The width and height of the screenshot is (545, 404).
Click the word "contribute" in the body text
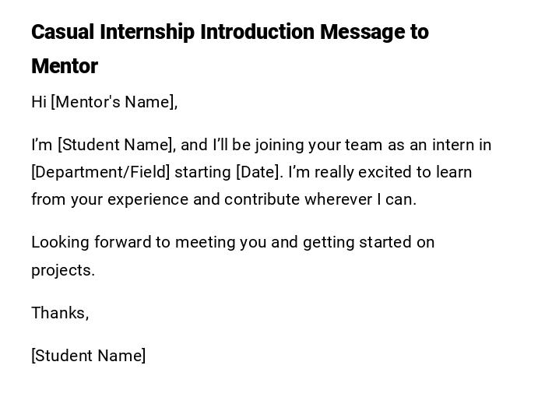[x=262, y=199]
